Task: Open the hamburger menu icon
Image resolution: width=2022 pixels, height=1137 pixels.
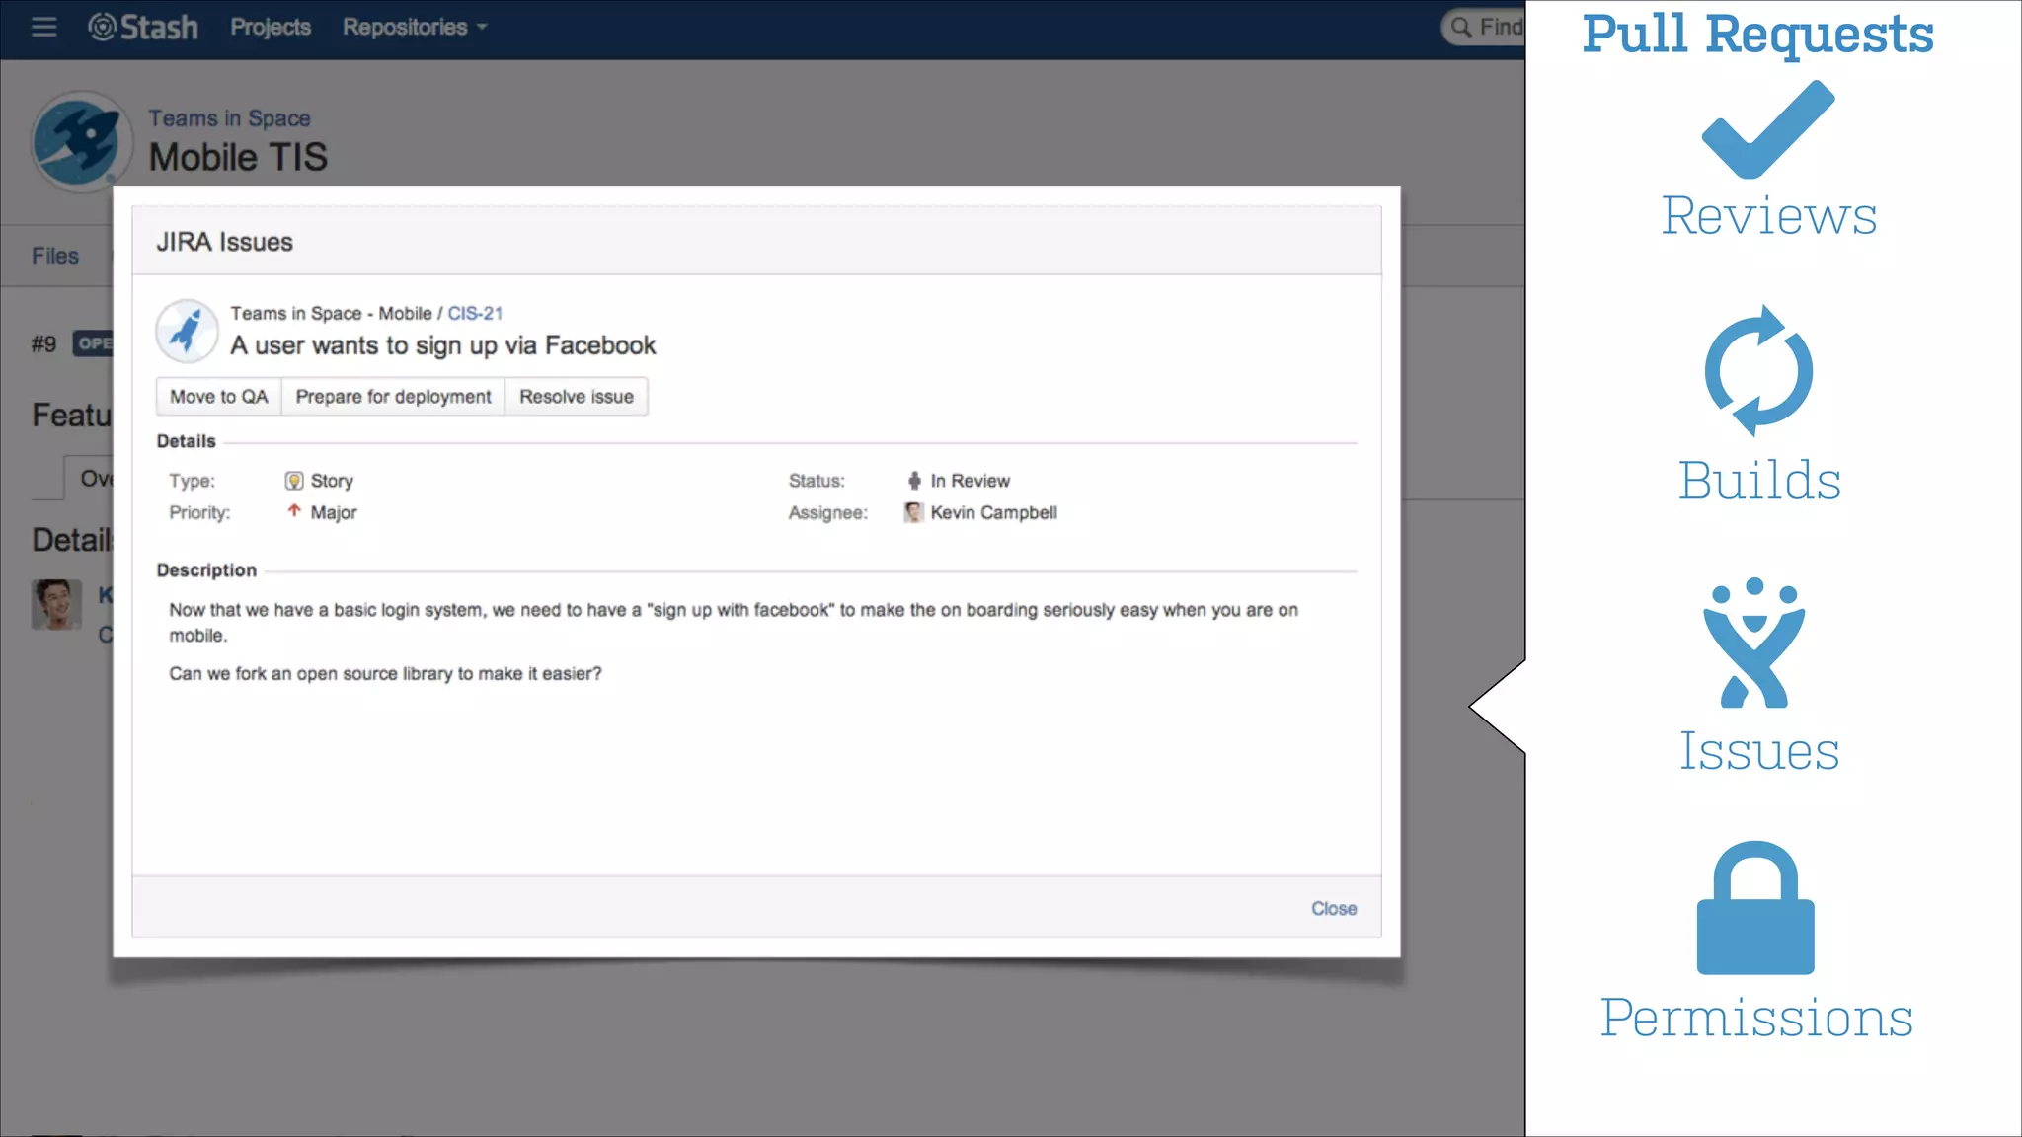Action: 43,27
